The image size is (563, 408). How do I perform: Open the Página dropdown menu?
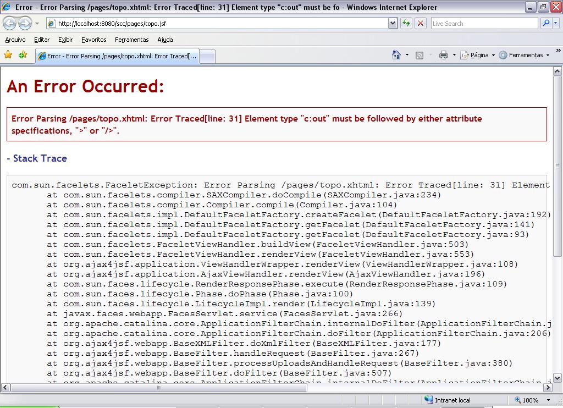[478, 55]
